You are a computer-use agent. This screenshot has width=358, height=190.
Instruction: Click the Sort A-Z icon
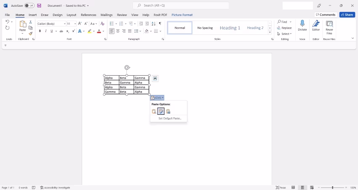tap(154, 24)
